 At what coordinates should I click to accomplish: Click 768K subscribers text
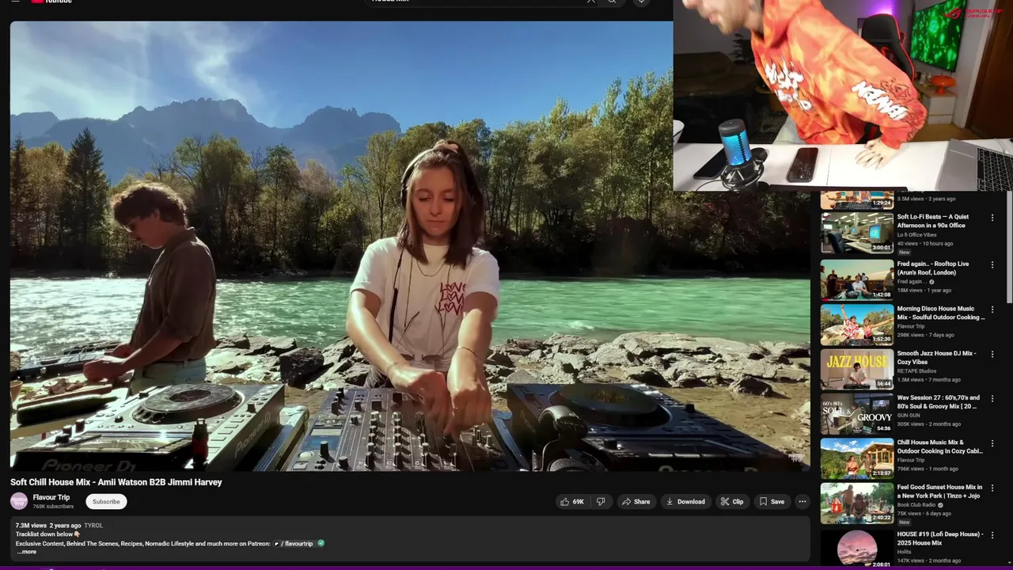click(53, 507)
